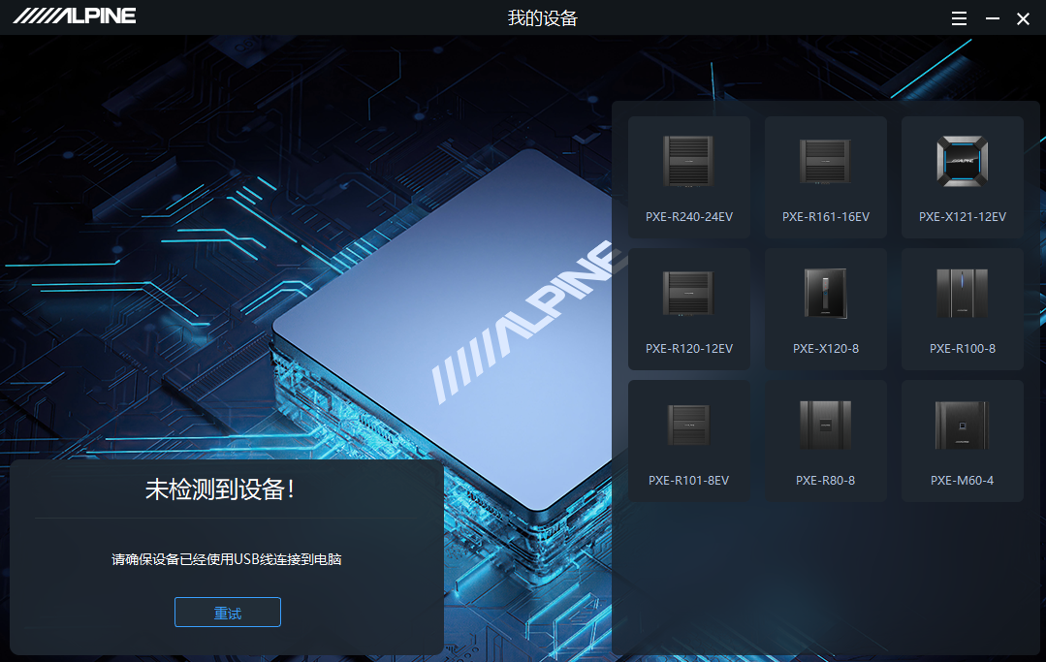Select the PXE-R101-8EV device image
The height and width of the screenshot is (662, 1046).
pyautogui.click(x=688, y=425)
